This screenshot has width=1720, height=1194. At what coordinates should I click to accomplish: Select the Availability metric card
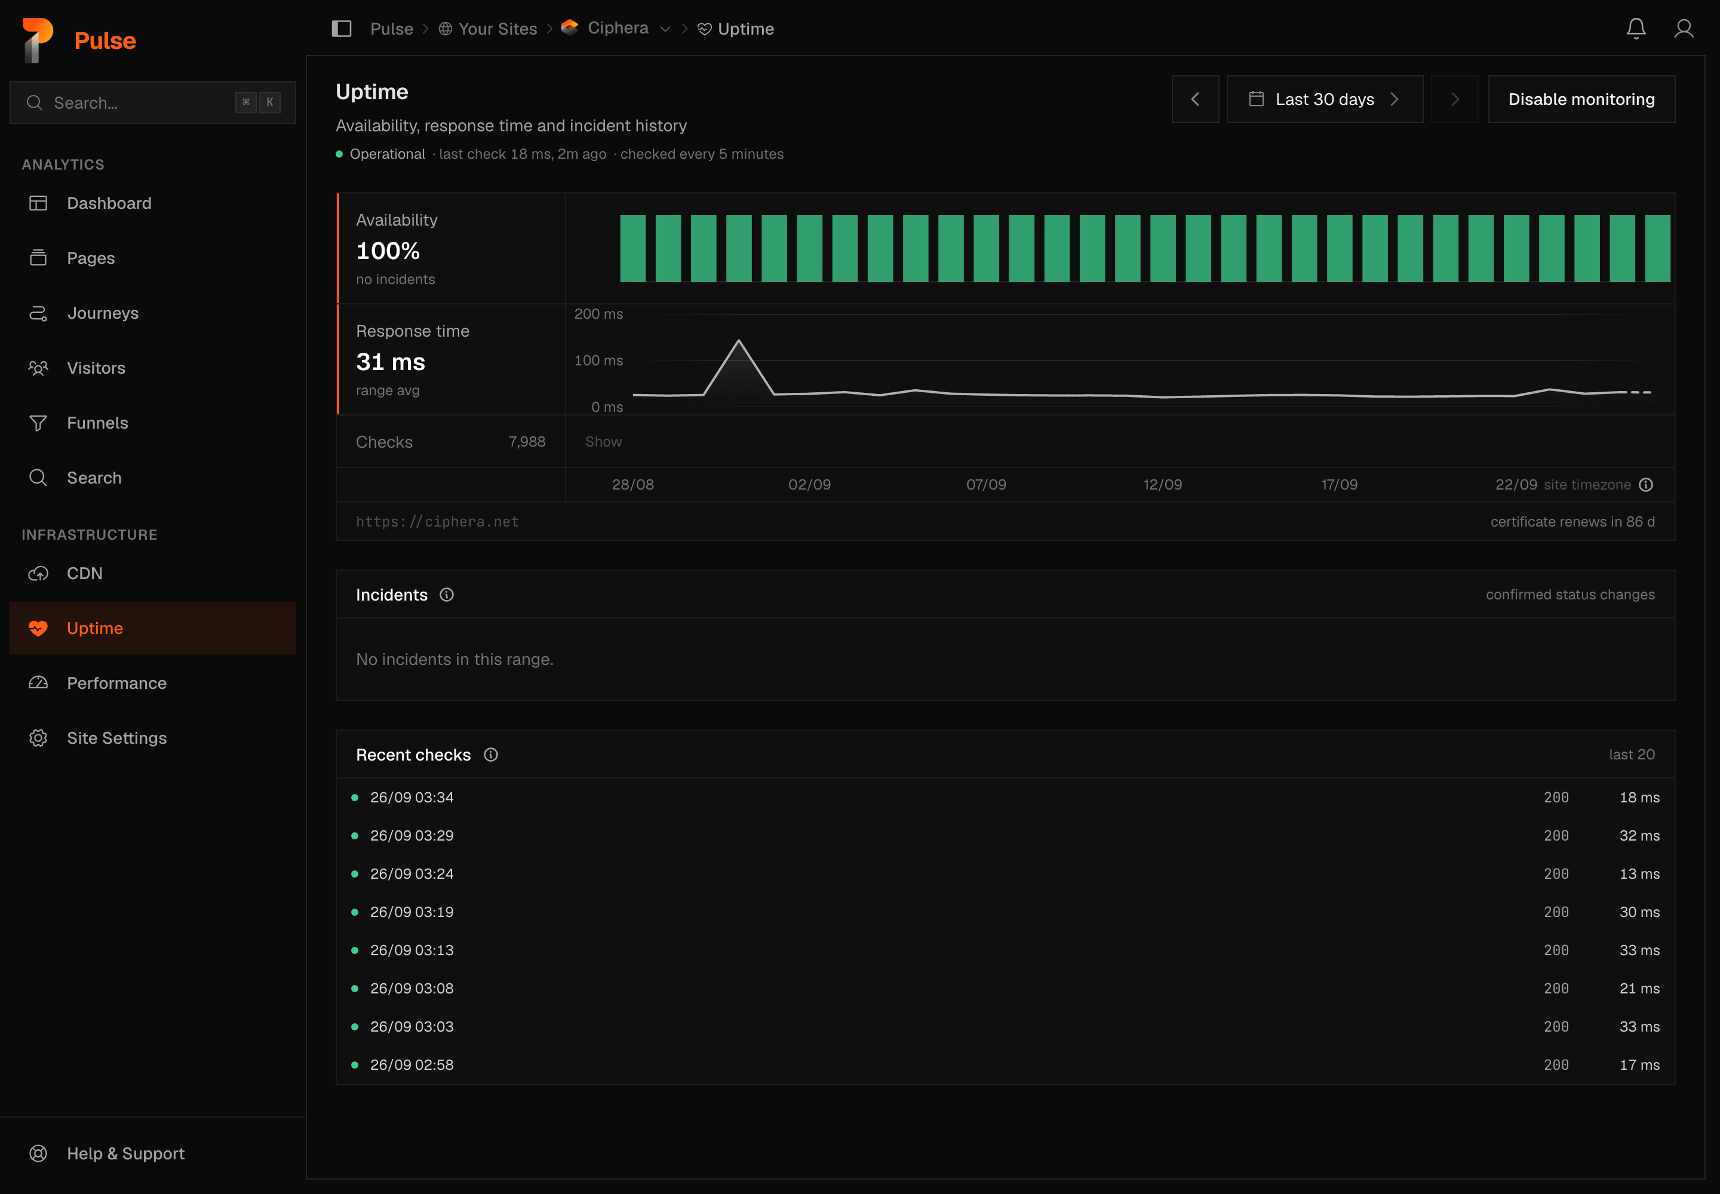tap(451, 248)
